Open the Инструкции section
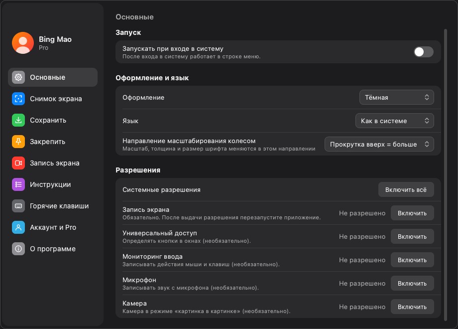The width and height of the screenshot is (458, 329). click(x=53, y=184)
